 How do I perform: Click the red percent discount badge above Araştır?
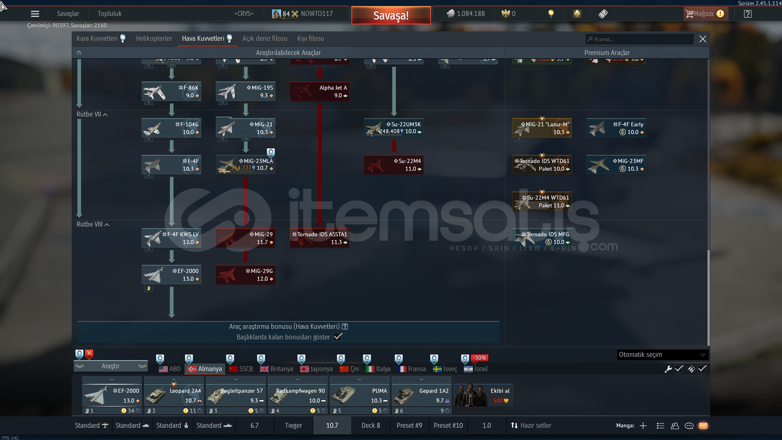point(89,354)
